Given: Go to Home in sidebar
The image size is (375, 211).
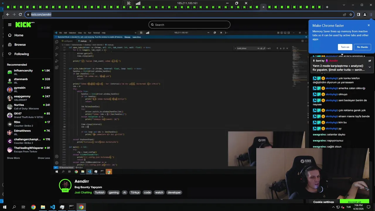Looking at the screenshot, I should (19, 35).
